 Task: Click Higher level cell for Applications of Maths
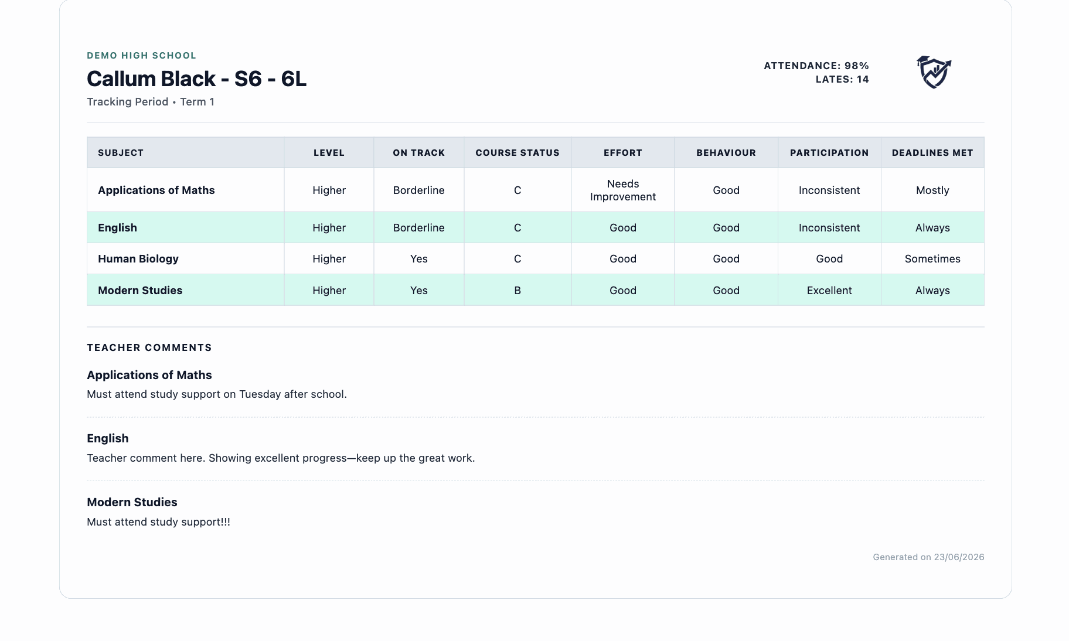pyautogui.click(x=329, y=190)
